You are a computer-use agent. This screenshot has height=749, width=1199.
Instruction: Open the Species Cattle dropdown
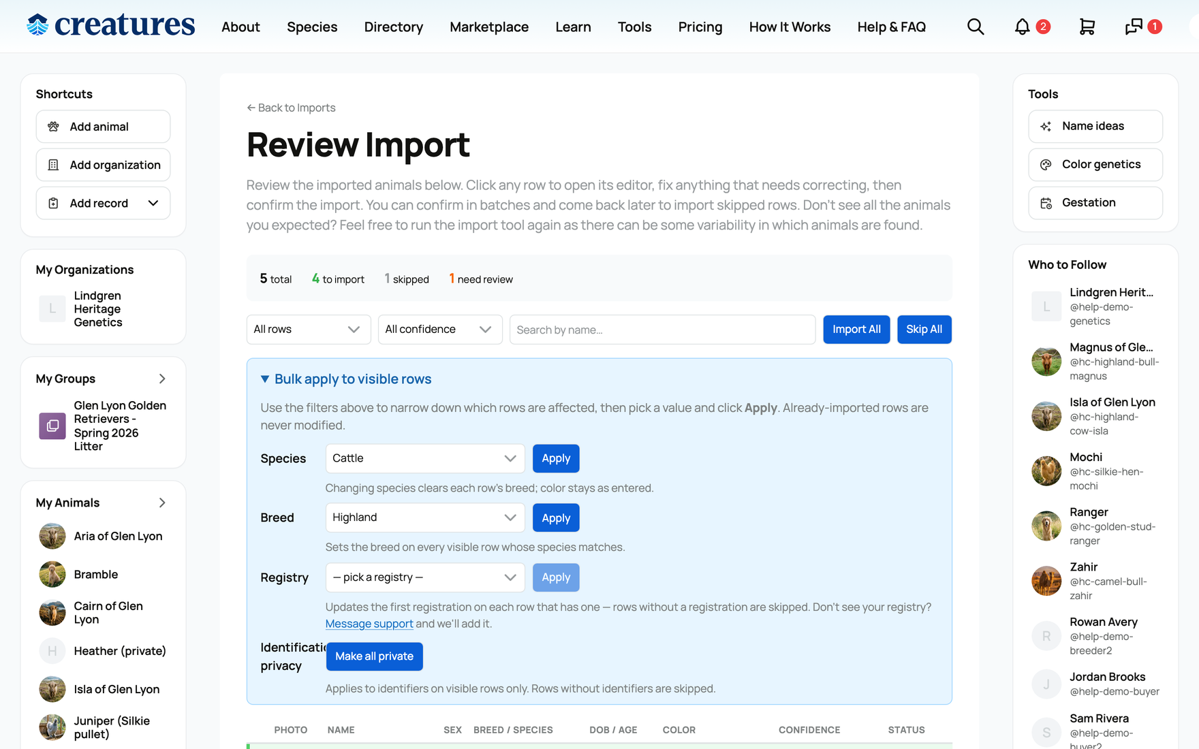425,458
